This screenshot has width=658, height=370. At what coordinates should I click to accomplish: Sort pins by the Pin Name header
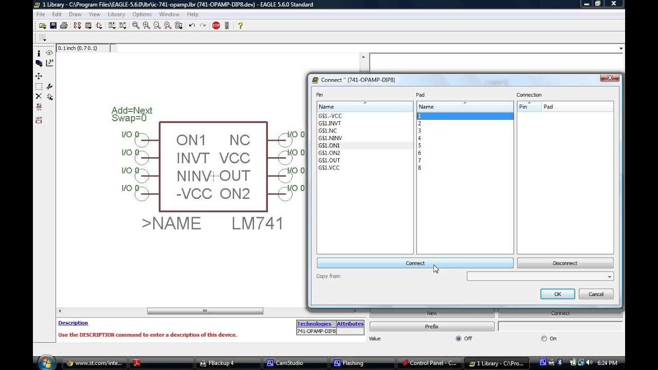tap(365, 106)
